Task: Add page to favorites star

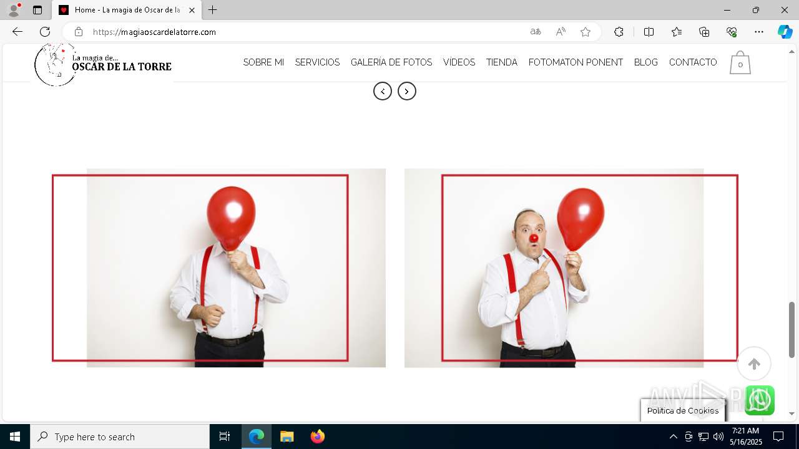Action: coord(586,32)
